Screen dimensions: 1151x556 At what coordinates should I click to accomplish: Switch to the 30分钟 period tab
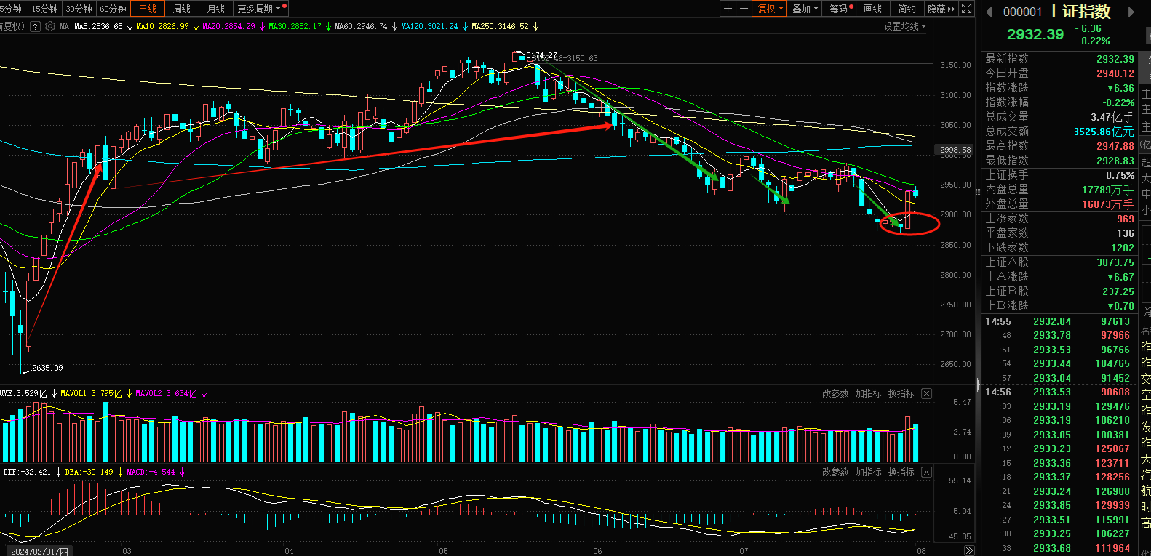79,9
